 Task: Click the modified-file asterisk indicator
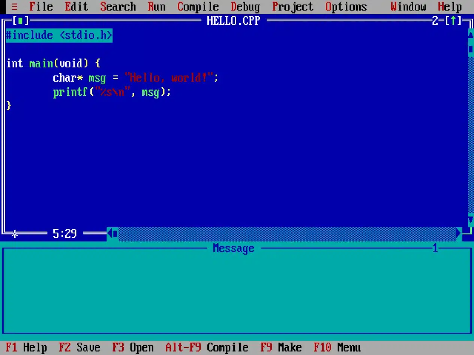coord(15,234)
